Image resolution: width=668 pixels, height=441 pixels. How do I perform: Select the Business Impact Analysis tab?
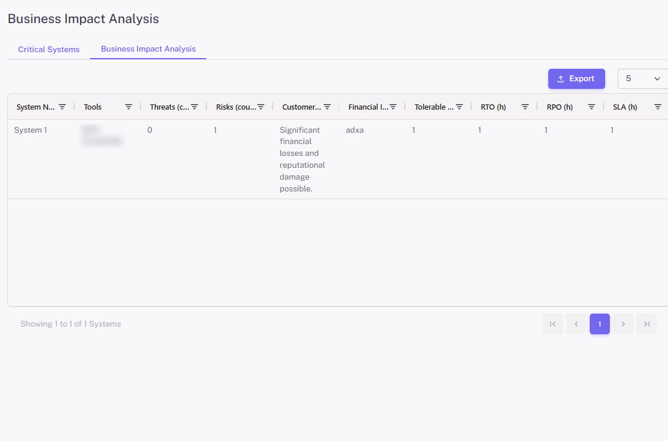(148, 49)
